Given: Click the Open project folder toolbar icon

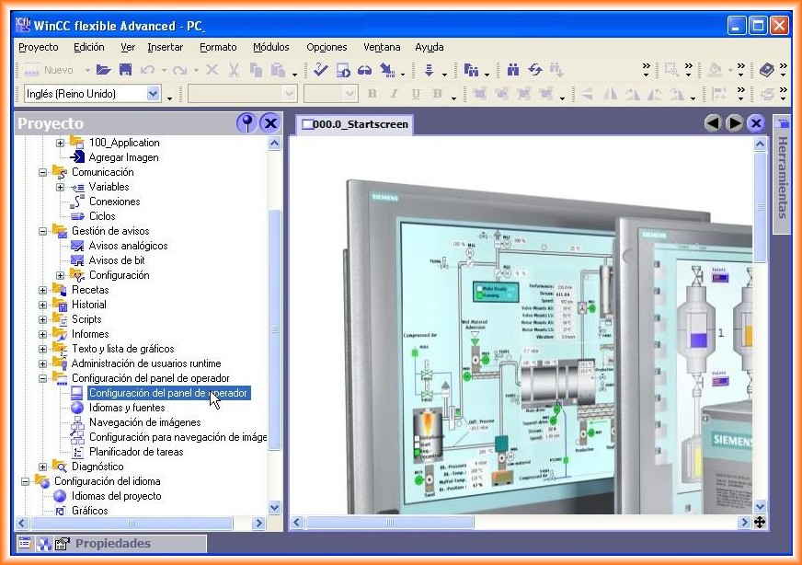Looking at the screenshot, I should [x=103, y=70].
